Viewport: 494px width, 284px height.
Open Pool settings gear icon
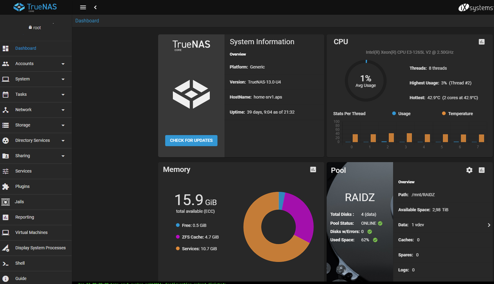[x=469, y=170]
